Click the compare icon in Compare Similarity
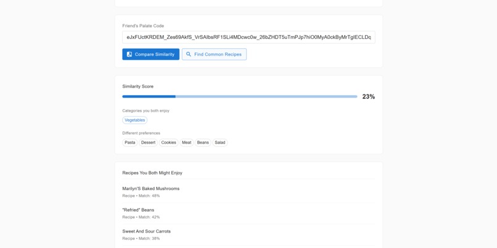The height and width of the screenshot is (248, 497). point(129,54)
